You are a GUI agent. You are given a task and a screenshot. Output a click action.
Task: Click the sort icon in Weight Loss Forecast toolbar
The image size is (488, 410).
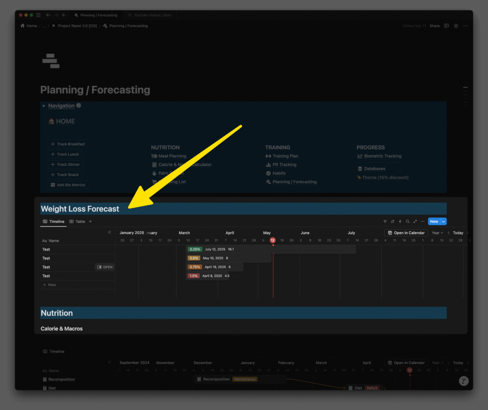tap(393, 222)
